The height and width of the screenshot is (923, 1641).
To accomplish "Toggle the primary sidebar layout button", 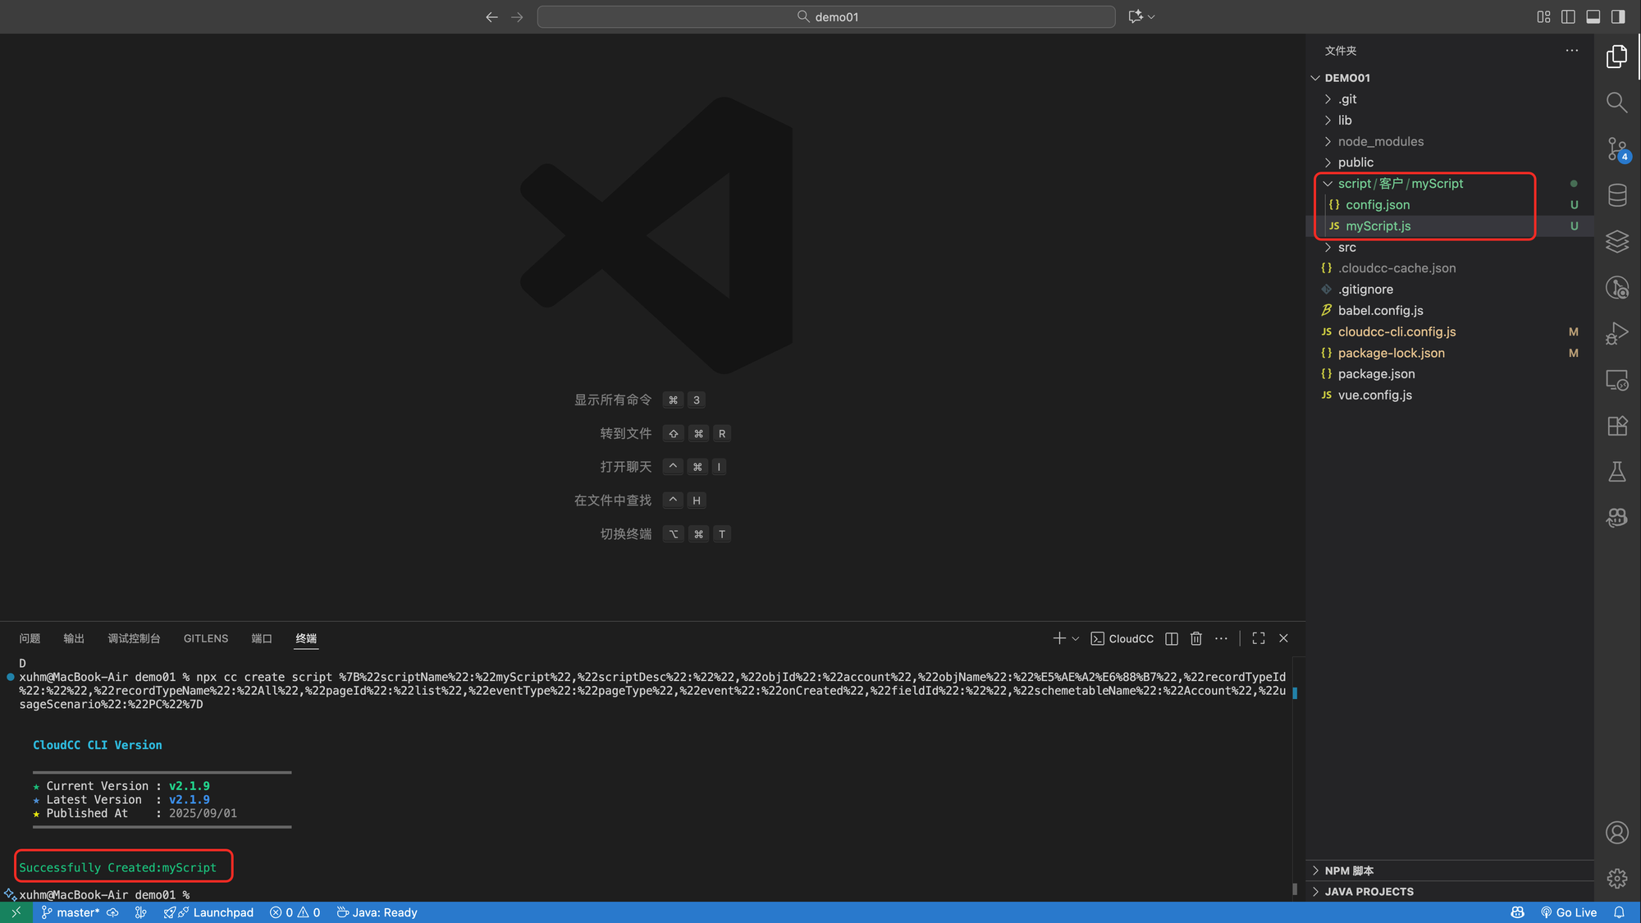I will pyautogui.click(x=1617, y=16).
